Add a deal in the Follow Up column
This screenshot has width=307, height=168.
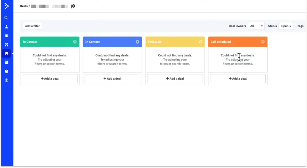tap(175, 79)
